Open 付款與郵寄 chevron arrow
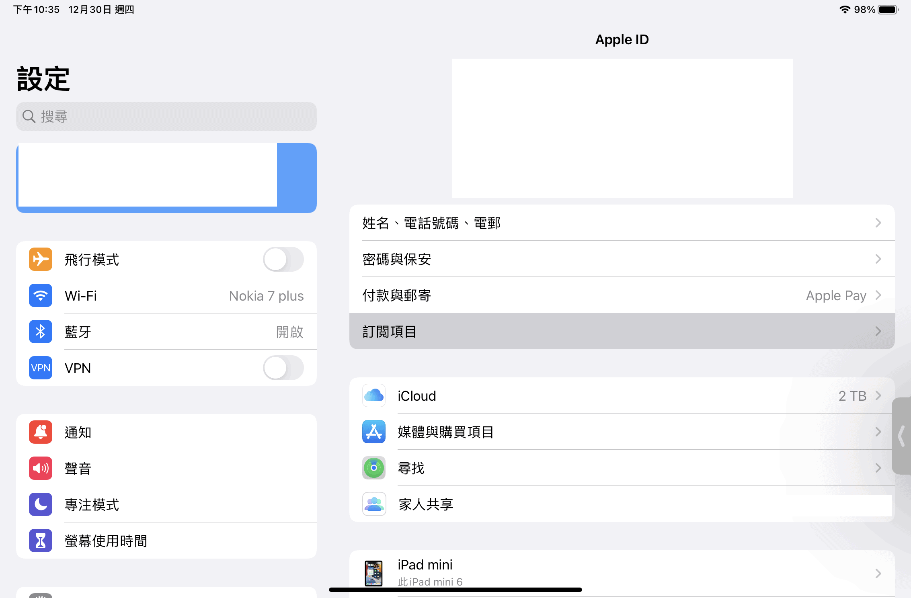Screen dimensions: 911x598 [x=878, y=295]
